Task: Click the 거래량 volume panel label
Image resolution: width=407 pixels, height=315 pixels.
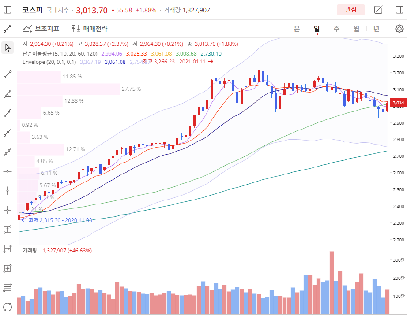Action: click(30, 251)
